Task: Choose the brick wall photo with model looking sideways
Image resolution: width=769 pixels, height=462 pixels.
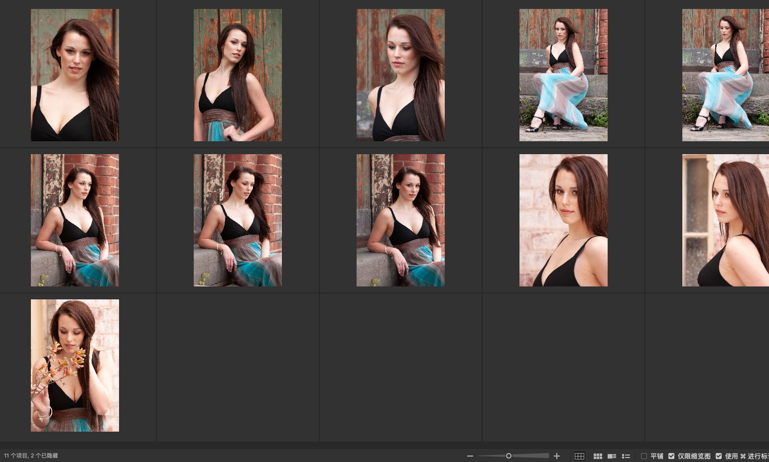Action: (75, 220)
